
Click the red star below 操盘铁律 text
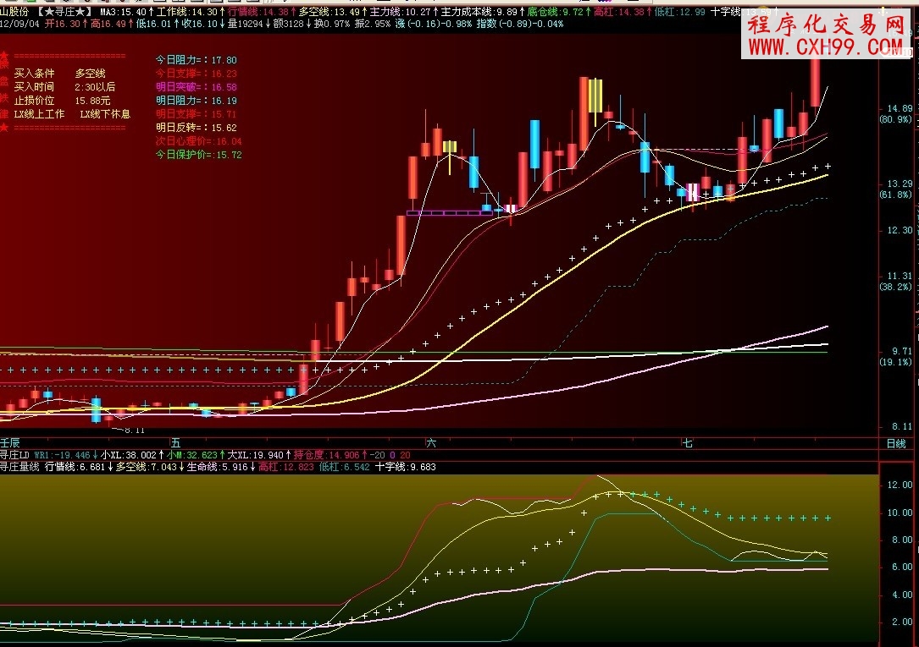click(4, 128)
